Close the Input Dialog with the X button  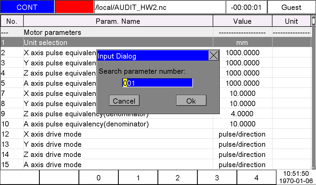point(214,55)
